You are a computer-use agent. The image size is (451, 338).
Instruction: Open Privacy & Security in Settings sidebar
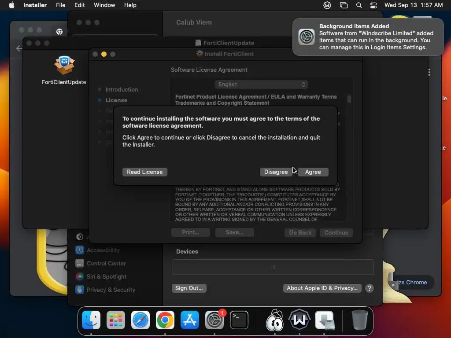click(x=111, y=290)
